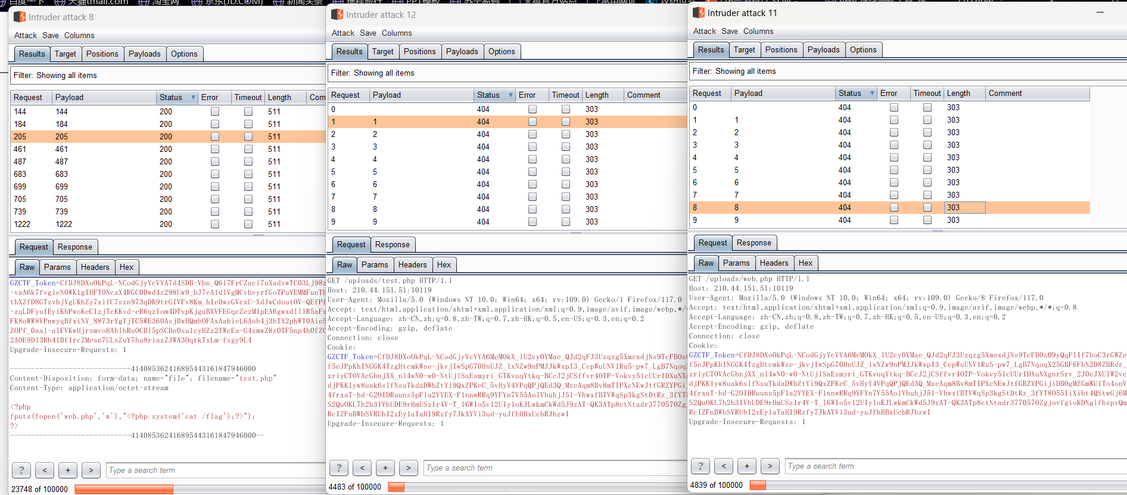Screen dimensions: 1127x495
Task: Minimize the Intruder attack 11 window
Action: (x=1100, y=13)
